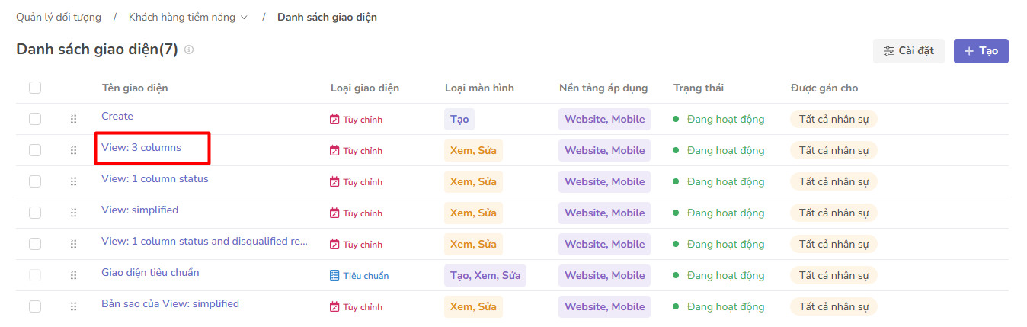Viewport: 1027px width, 327px height.
Task: Click Tùy chỉnh icon in Create row
Action: coord(334,120)
